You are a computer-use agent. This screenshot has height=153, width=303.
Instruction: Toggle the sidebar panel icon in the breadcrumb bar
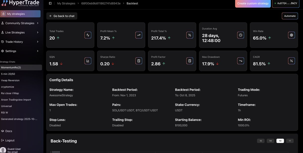tap(50, 3)
